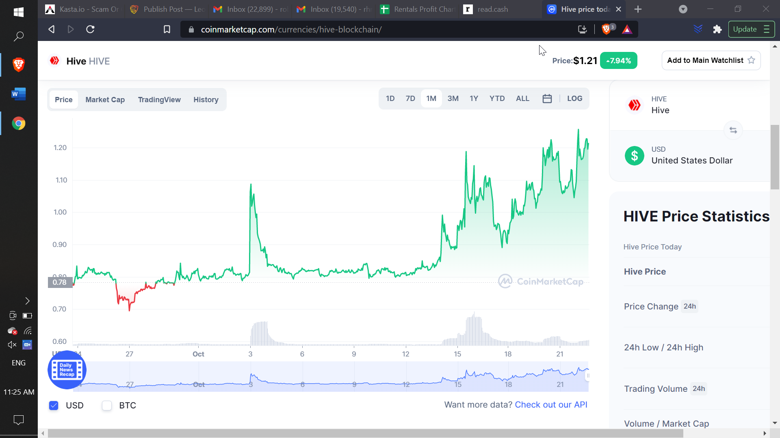
Task: Click the USD dollar sign icon
Action: [635, 155]
